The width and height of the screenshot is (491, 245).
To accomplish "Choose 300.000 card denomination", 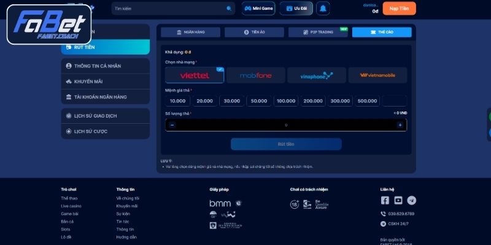I will [x=340, y=101].
